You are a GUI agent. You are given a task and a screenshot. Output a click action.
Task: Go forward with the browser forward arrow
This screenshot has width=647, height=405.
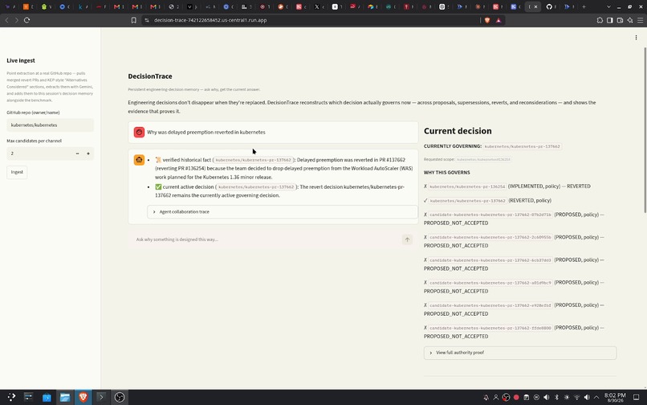(17, 20)
